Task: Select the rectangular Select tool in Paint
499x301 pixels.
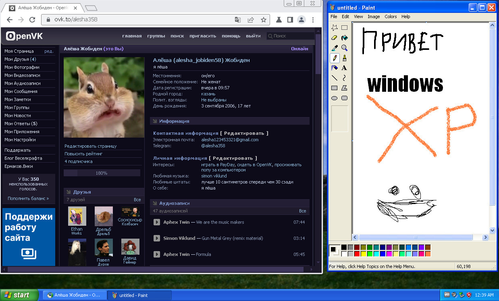Action: 345,28
